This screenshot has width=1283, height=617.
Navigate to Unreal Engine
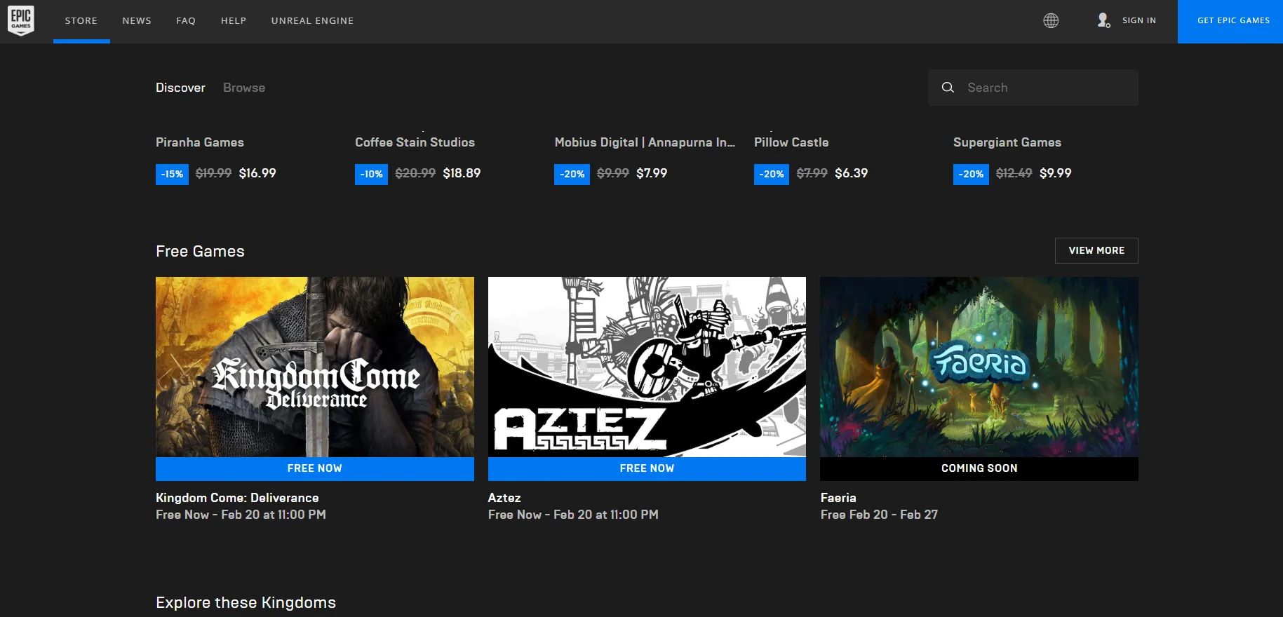[312, 21]
